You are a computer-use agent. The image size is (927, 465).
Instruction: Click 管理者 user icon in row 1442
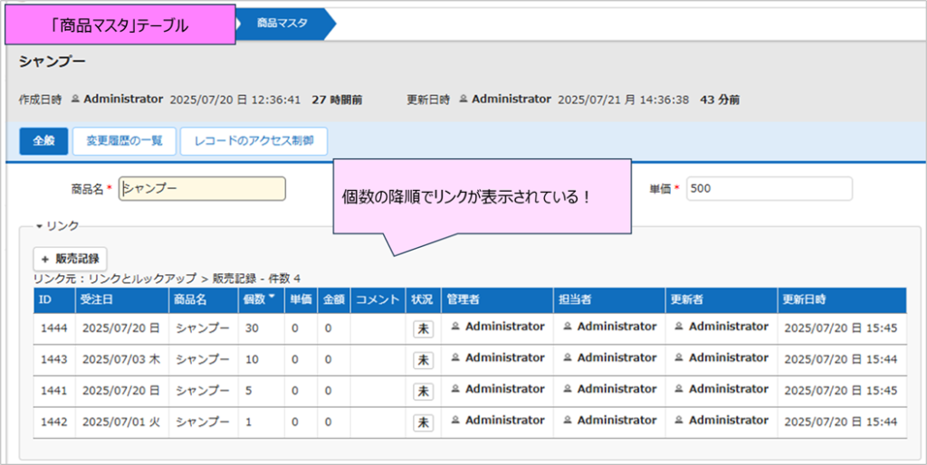[455, 420]
